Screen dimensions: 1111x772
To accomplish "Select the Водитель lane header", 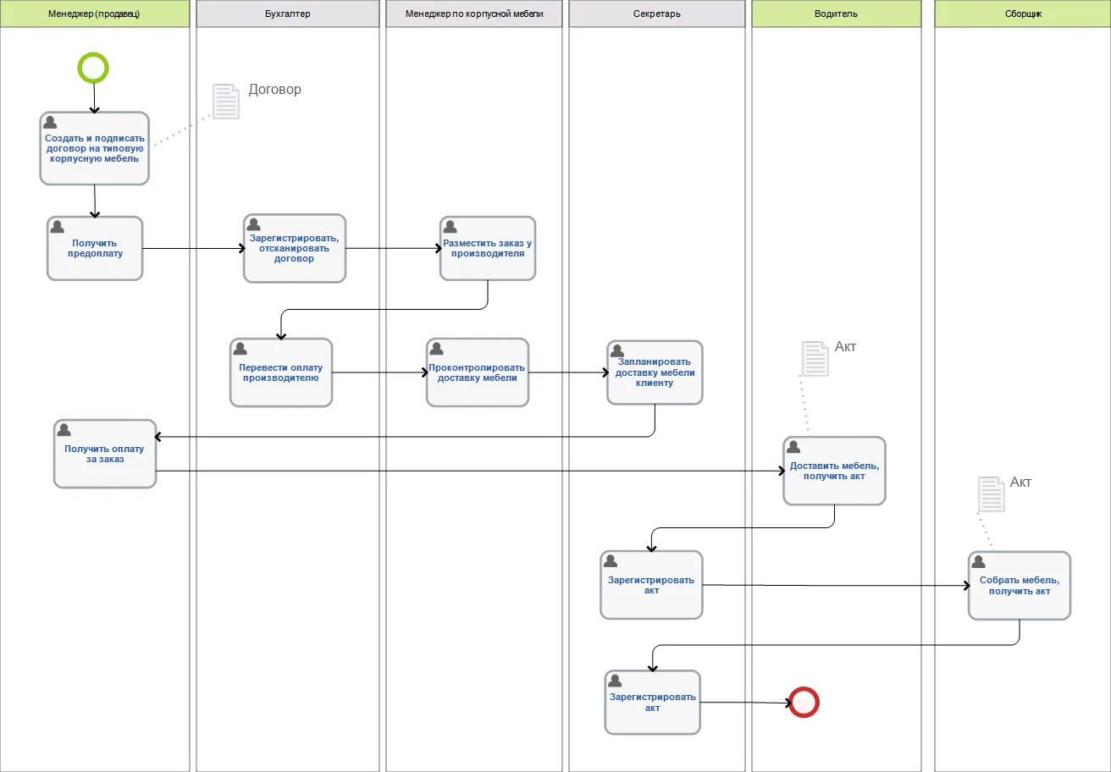I will [x=836, y=14].
